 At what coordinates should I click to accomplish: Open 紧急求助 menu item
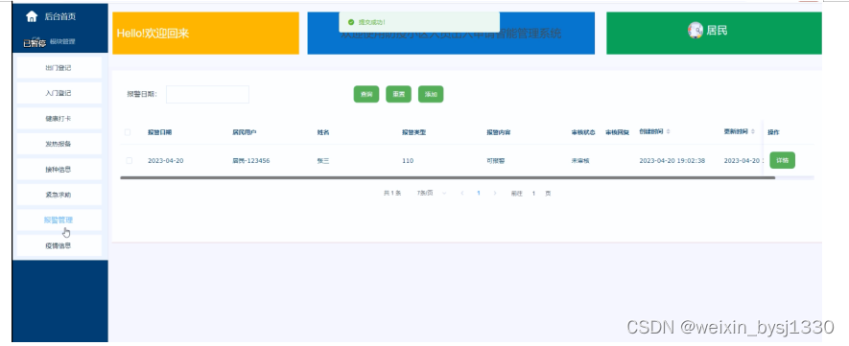point(59,195)
